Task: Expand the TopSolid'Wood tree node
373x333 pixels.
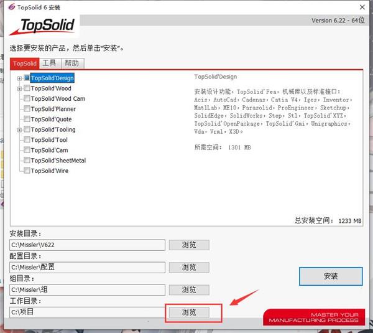Action: tap(19, 88)
